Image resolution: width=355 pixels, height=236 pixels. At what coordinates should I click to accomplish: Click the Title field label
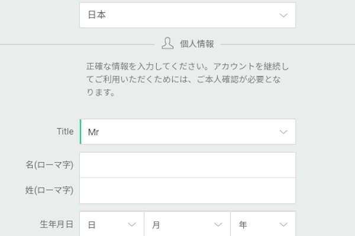(65, 132)
